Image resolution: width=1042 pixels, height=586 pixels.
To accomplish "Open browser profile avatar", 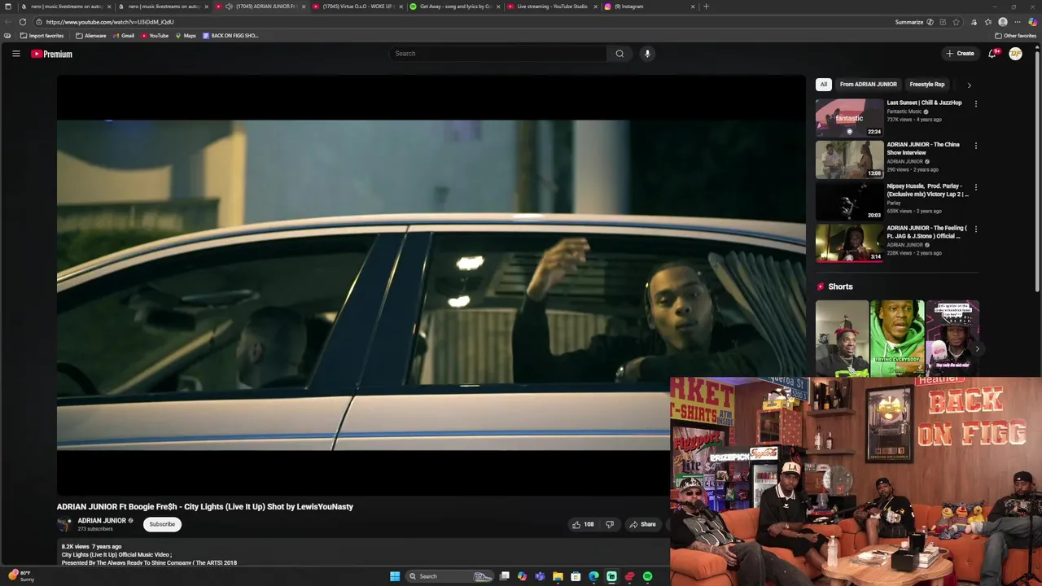I will tap(1003, 22).
